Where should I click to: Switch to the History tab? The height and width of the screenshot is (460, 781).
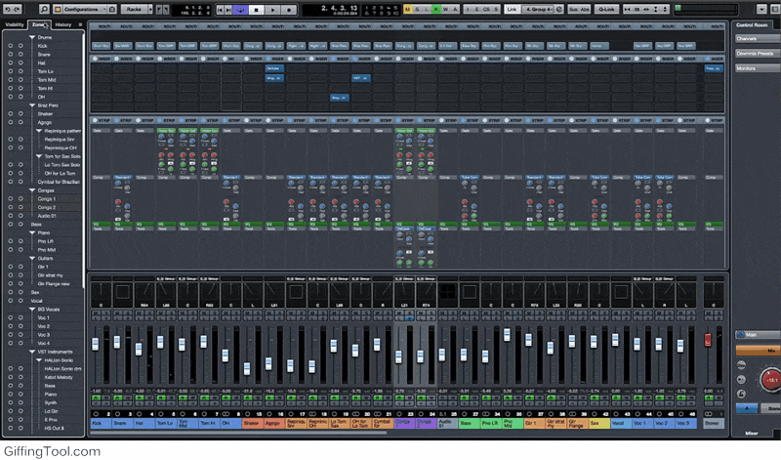coord(62,24)
